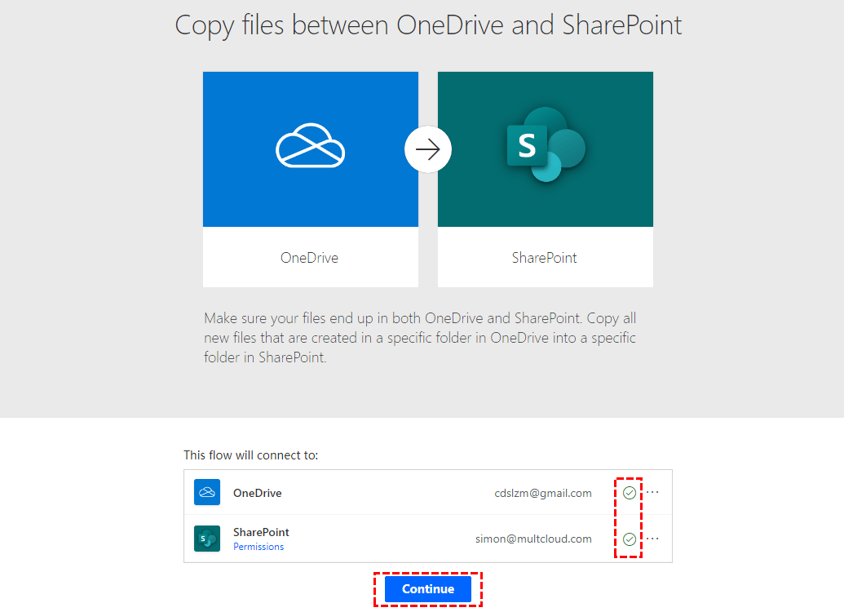Click the arrow icon between the two cards

coord(428,149)
